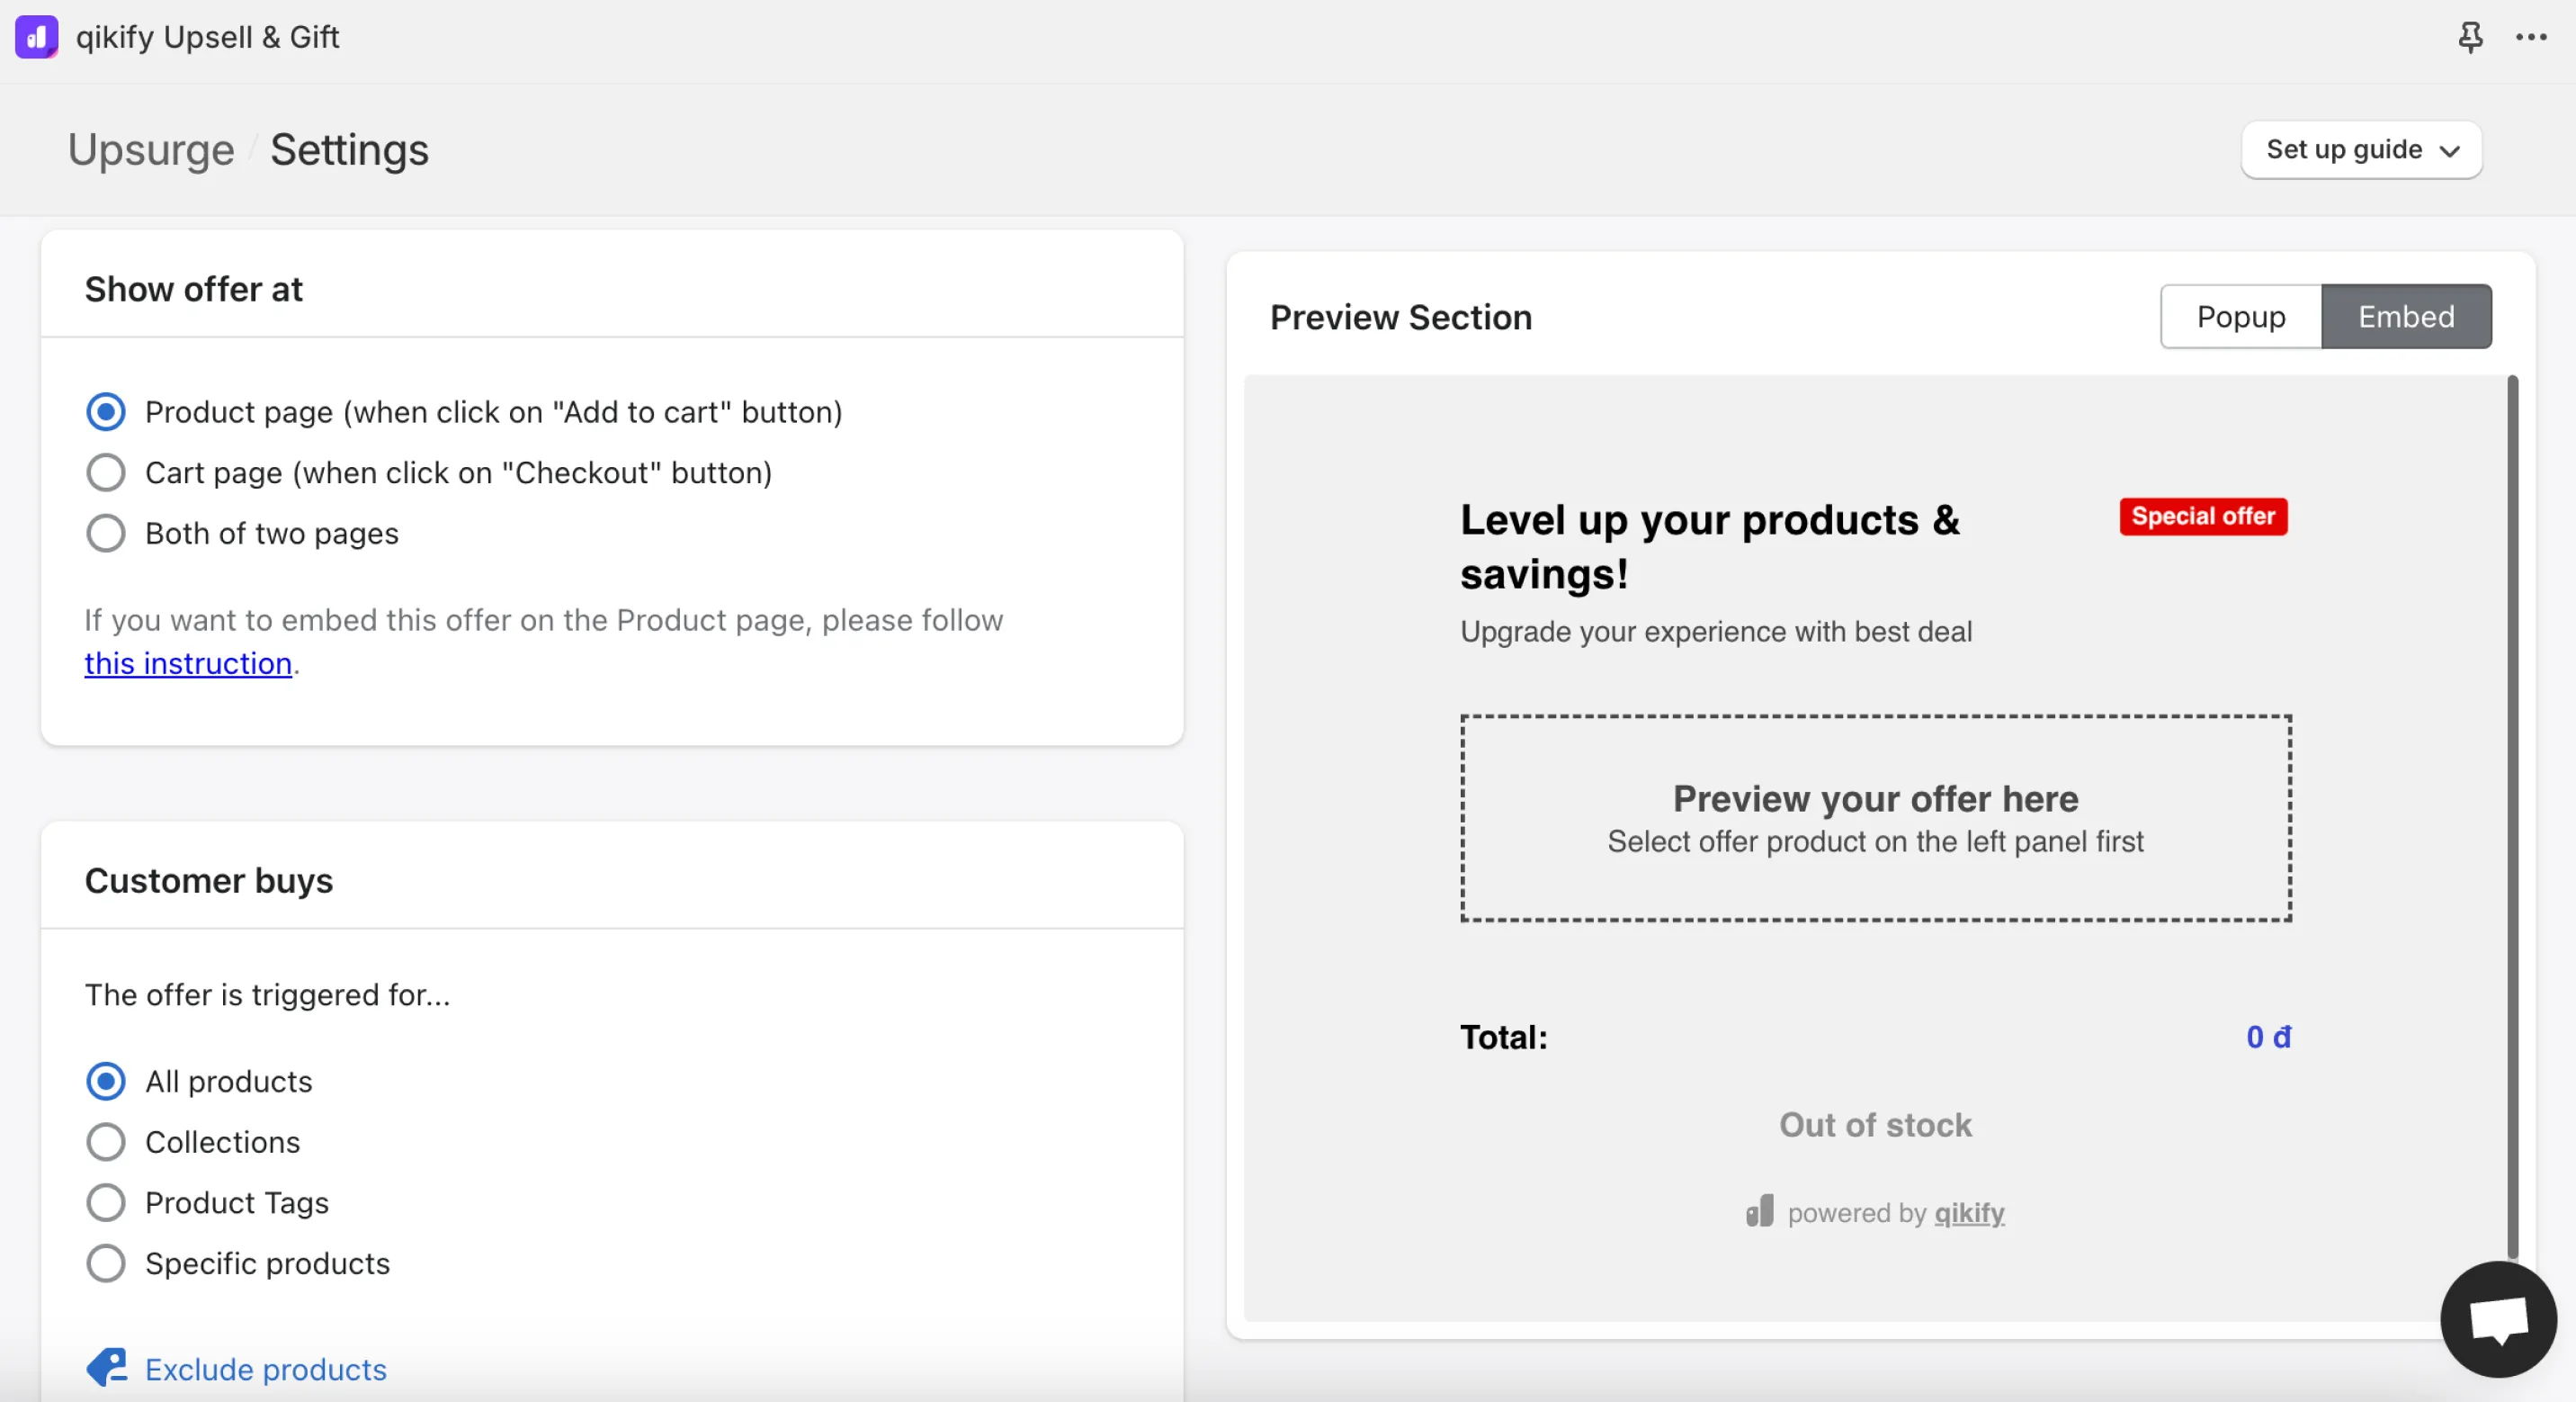Click the 'Customer buys' heading
The image size is (2576, 1402).
[209, 881]
